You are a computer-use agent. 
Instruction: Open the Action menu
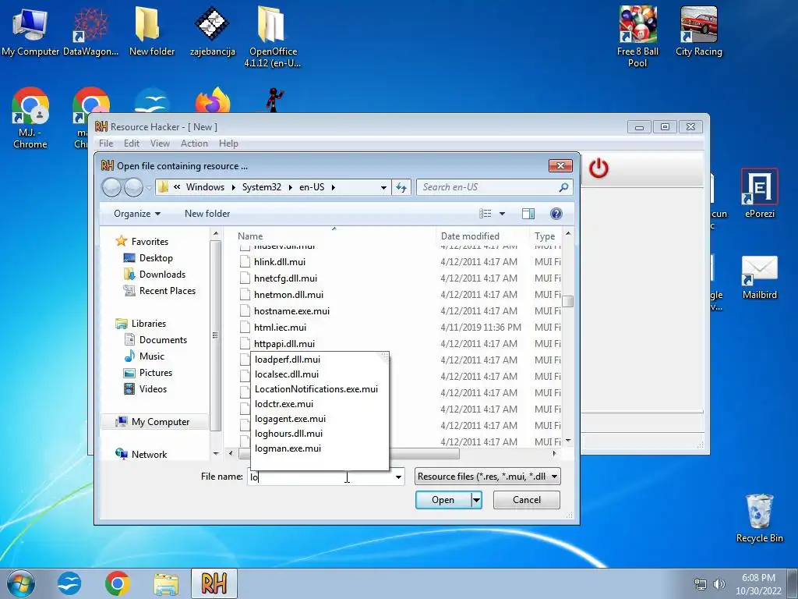(x=194, y=144)
